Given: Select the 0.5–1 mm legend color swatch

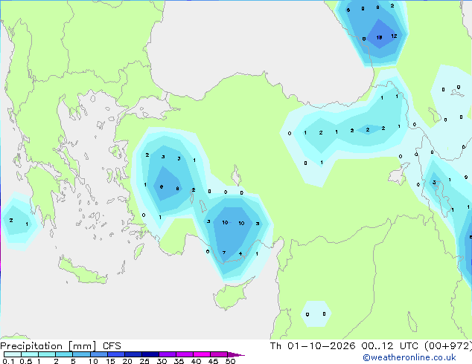Looking at the screenshot, I should (x=30, y=354).
